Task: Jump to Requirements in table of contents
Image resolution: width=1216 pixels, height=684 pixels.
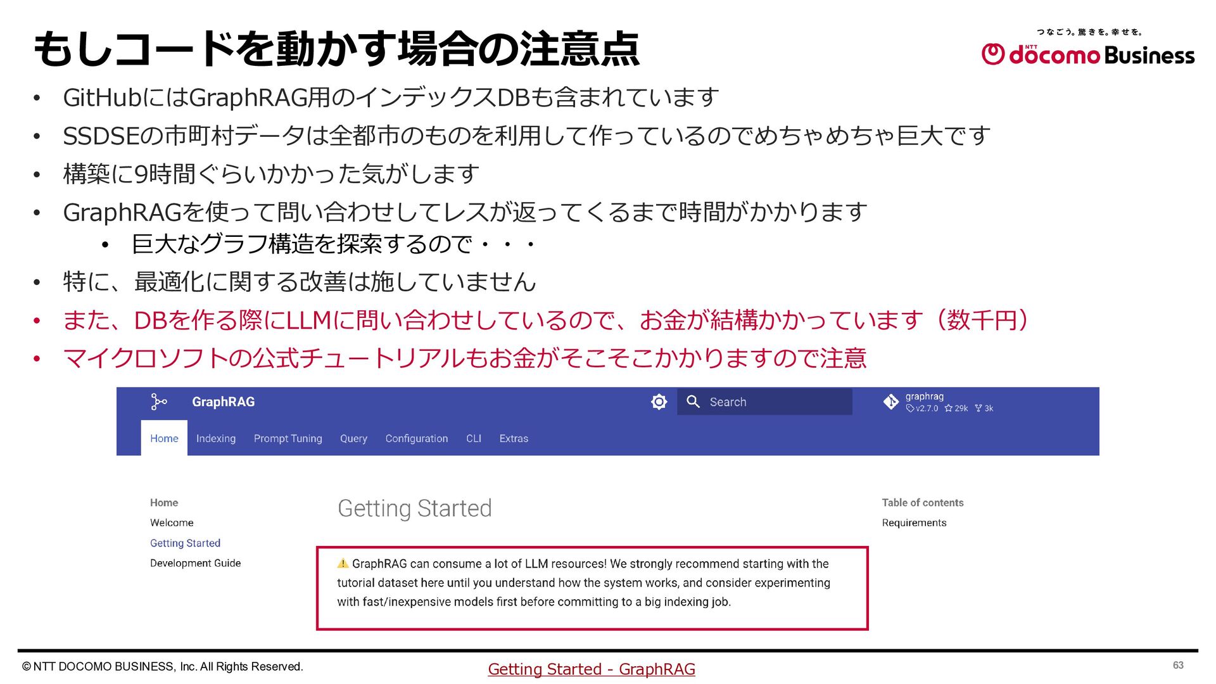Action: pos(914,522)
